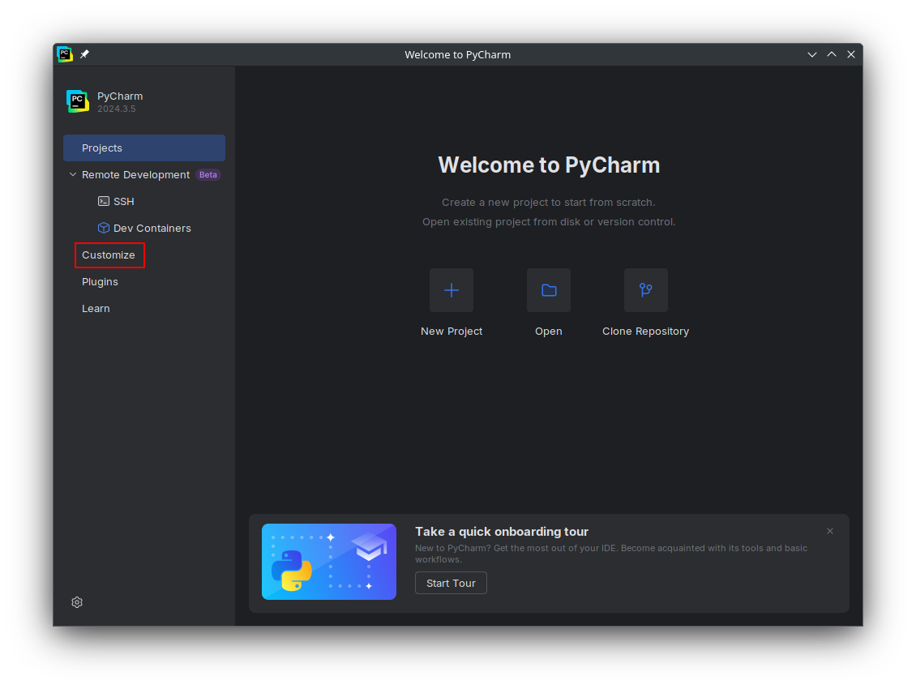
Task: Click the Dev Containers cube icon
Action: pos(104,228)
